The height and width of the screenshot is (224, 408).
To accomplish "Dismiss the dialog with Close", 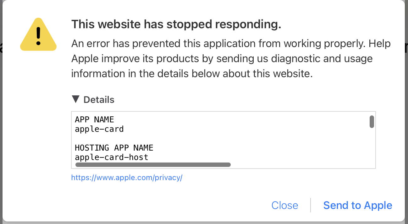I will pos(284,205).
